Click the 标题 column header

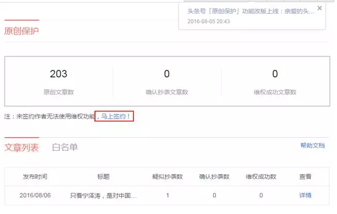(x=103, y=177)
